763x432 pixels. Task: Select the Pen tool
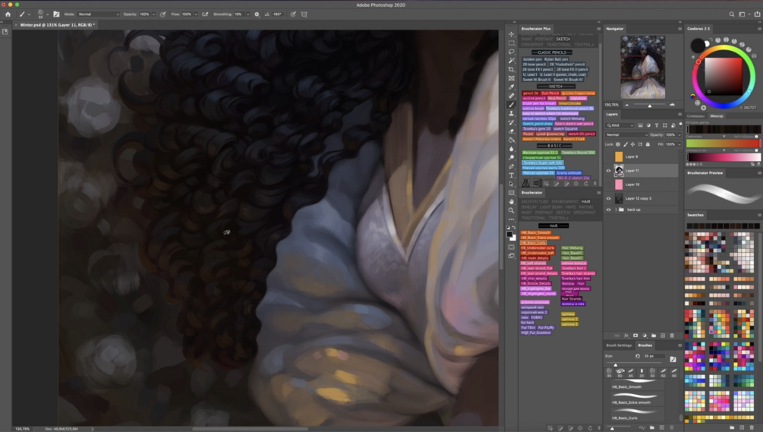click(512, 166)
